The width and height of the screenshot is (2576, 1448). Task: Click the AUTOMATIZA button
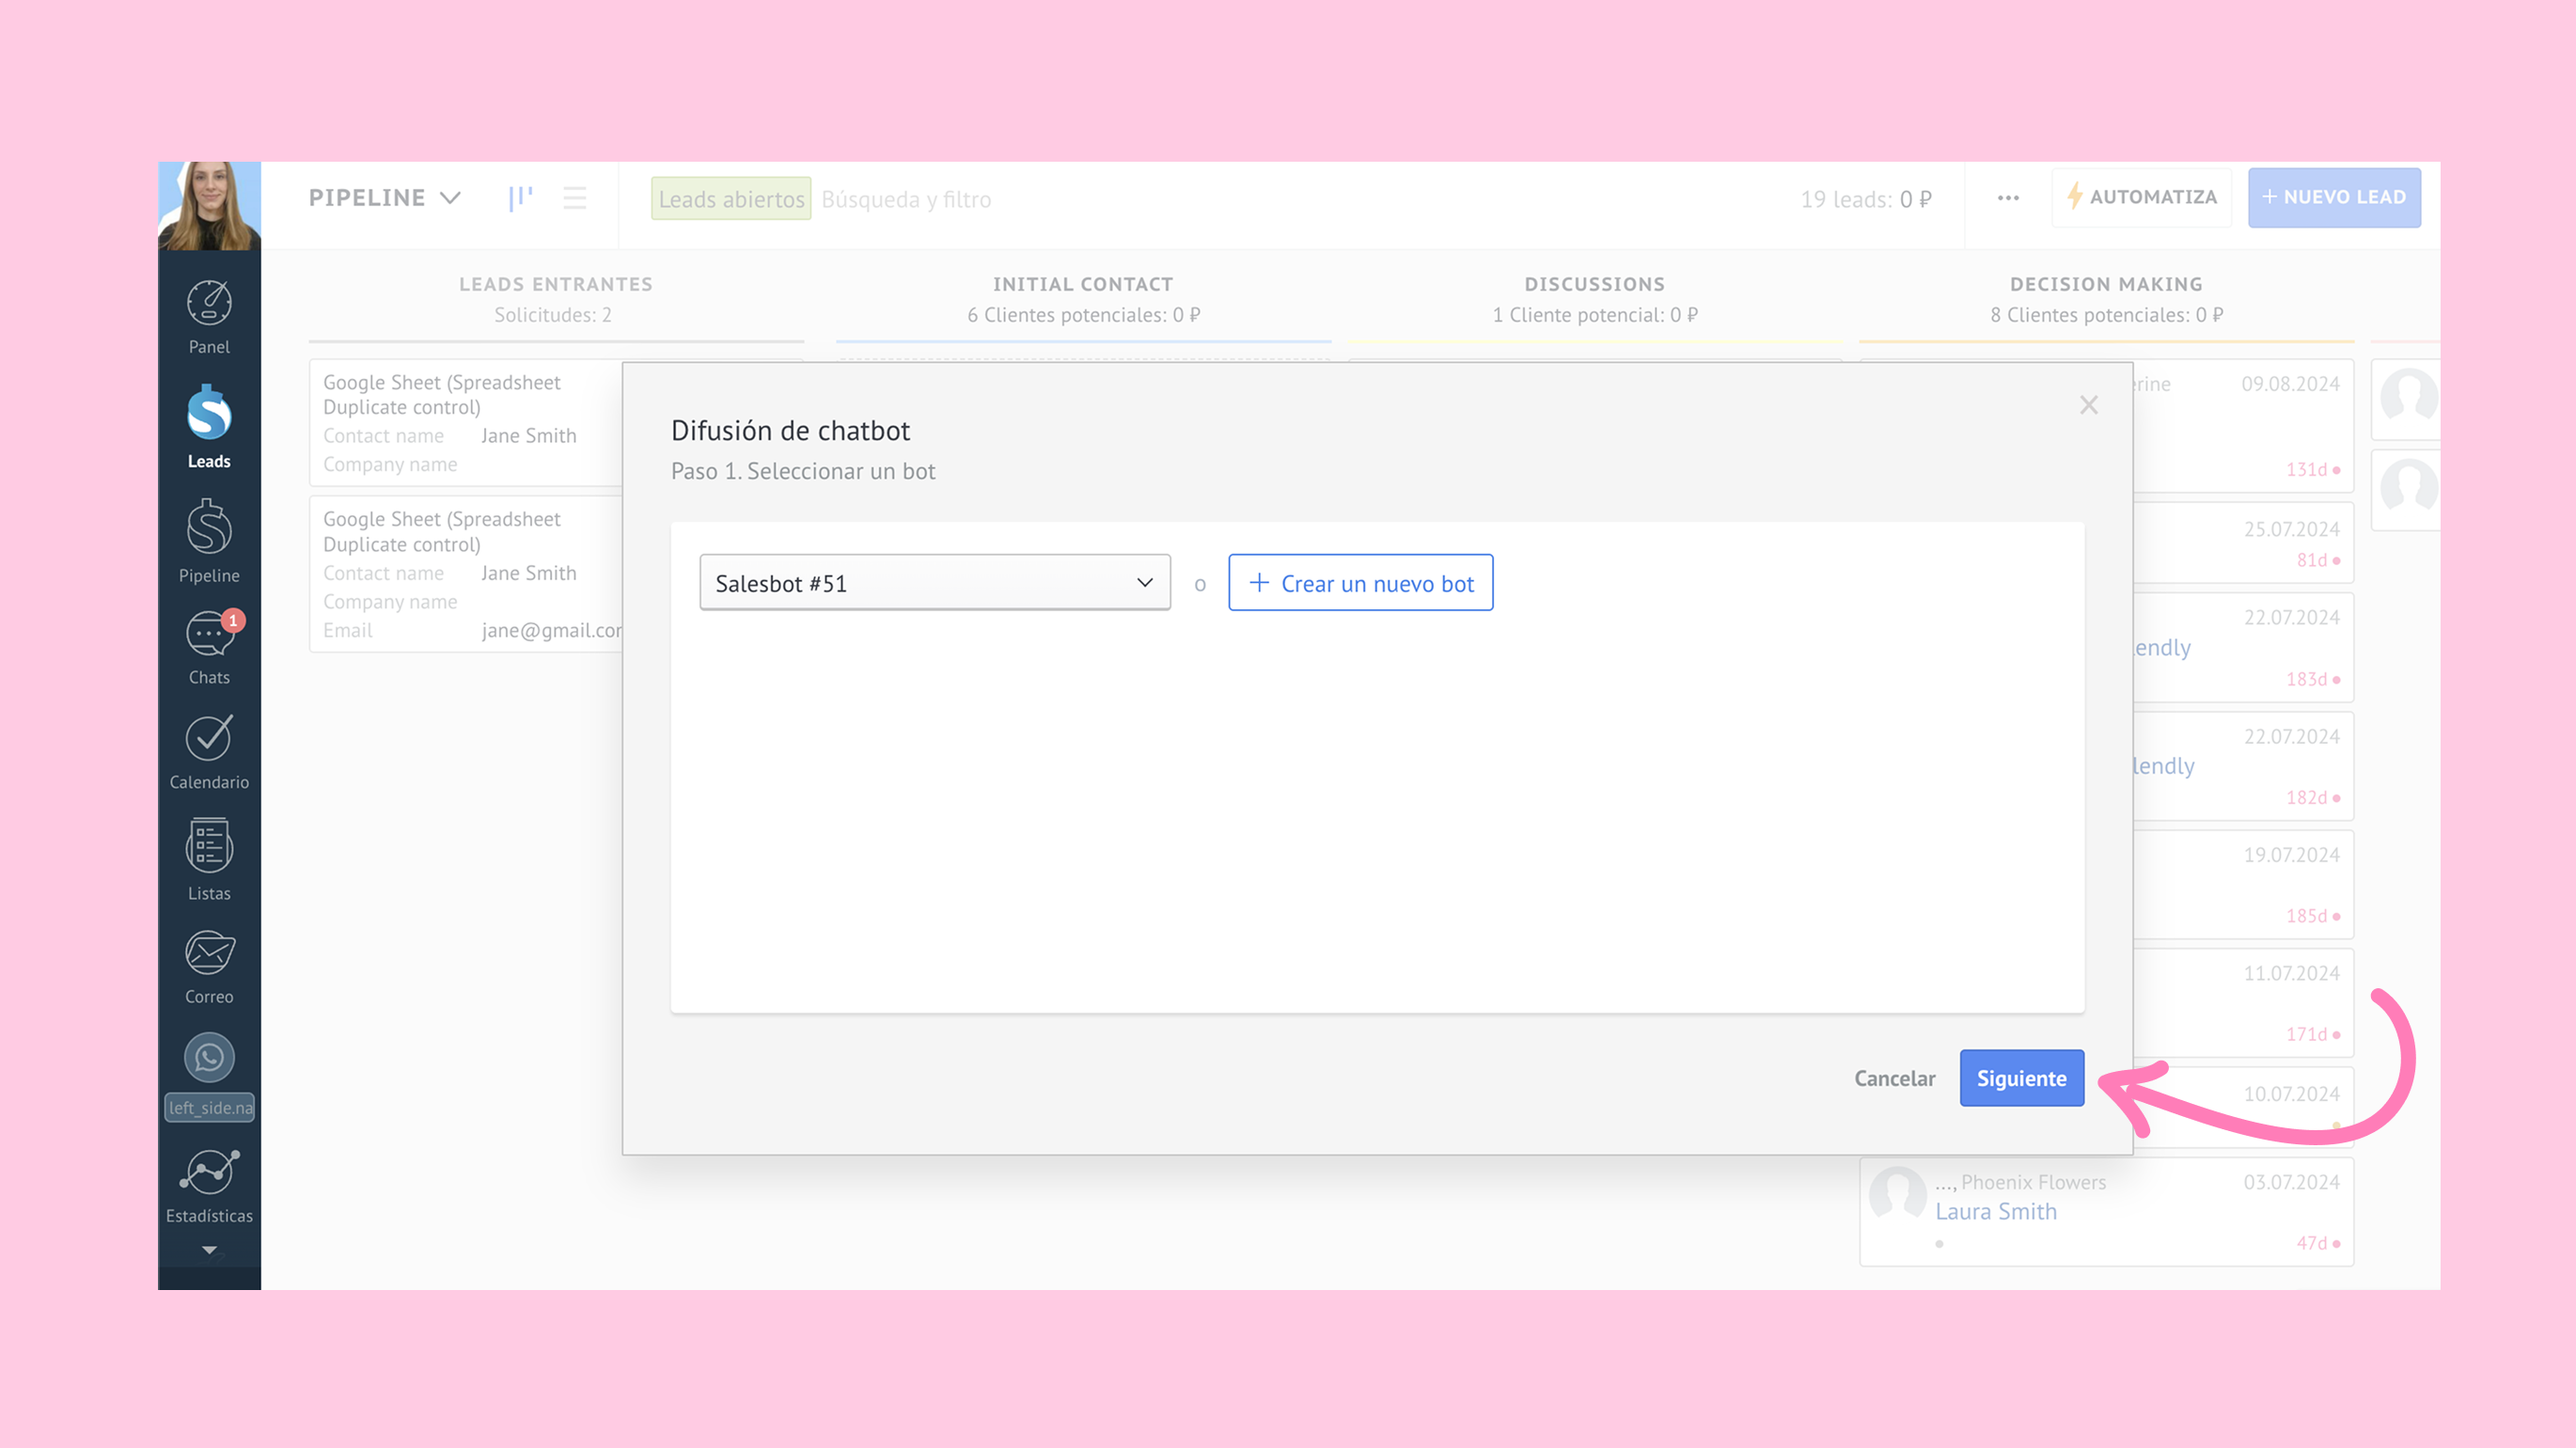(2141, 197)
